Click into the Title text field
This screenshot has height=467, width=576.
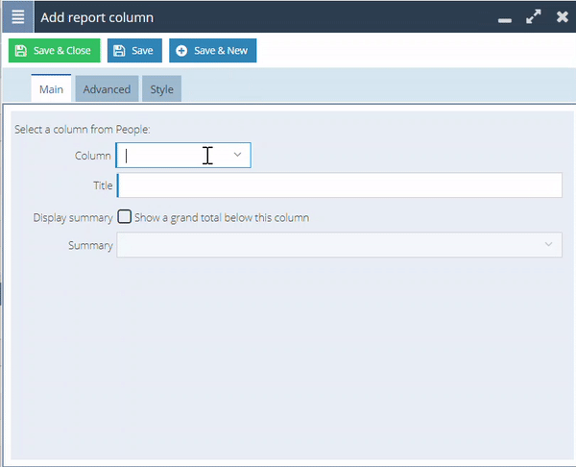tap(340, 184)
